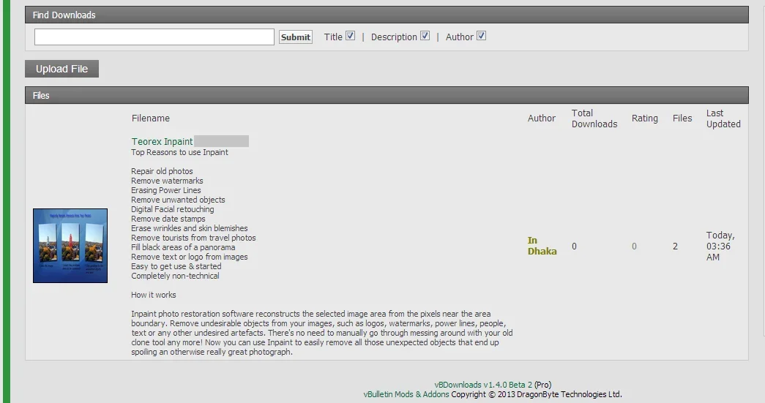This screenshot has height=403, width=765.
Task: Click the 'Completely non-technical' line
Action: pos(175,275)
